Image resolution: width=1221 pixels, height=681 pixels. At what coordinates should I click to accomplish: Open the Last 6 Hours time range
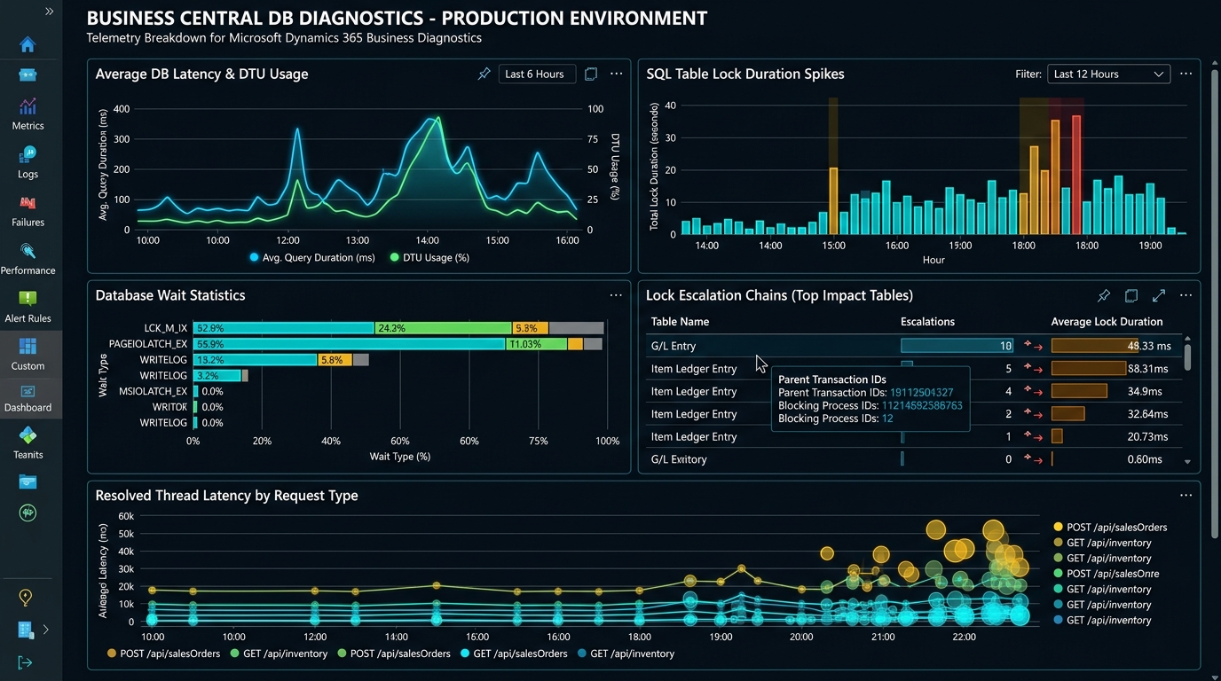tap(537, 74)
